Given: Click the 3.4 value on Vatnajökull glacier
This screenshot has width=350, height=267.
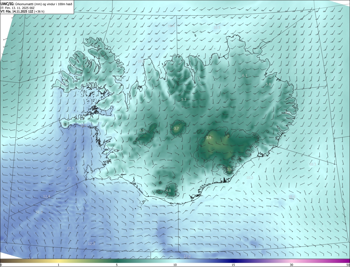Looking at the screenshot, I should point(209,138).
